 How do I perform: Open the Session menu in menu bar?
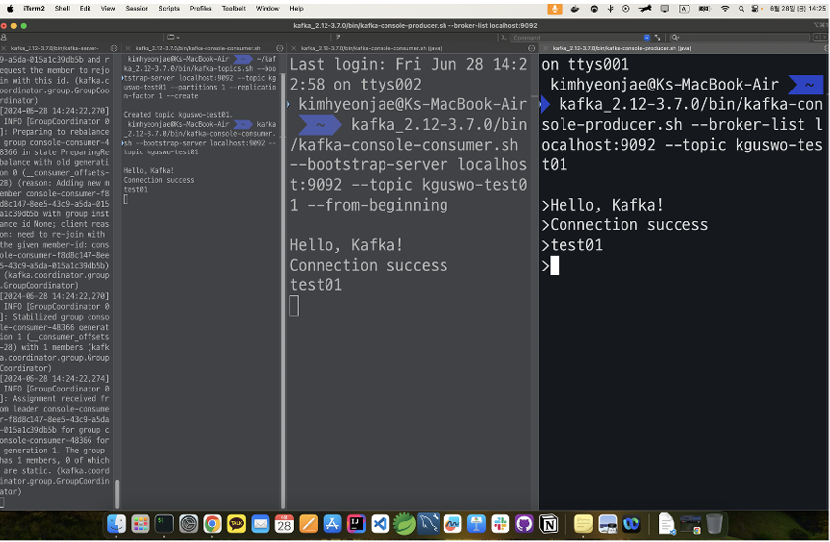point(137,8)
